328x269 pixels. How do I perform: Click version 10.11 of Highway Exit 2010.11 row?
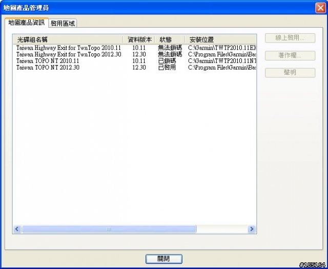pos(139,48)
